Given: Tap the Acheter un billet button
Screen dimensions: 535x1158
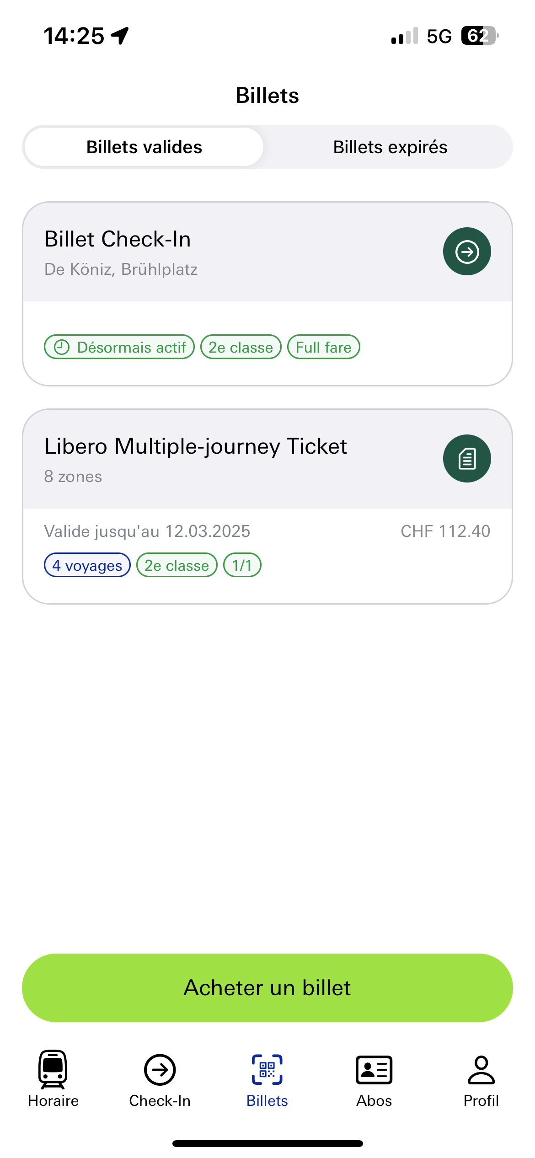Looking at the screenshot, I should tap(267, 988).
